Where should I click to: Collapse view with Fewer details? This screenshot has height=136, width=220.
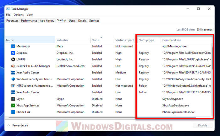(18, 125)
